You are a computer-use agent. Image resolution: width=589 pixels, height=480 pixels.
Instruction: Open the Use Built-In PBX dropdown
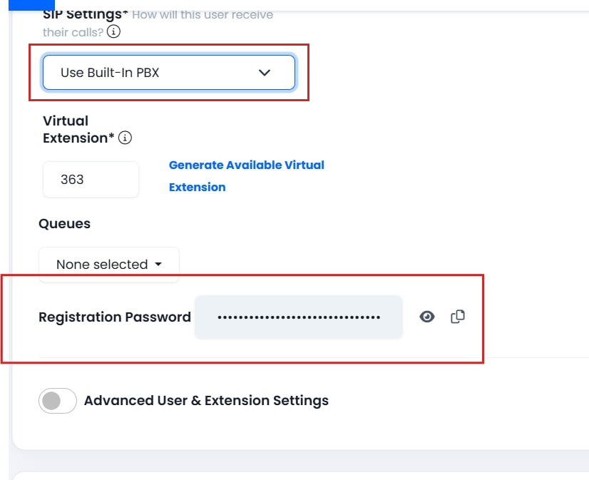tap(168, 72)
